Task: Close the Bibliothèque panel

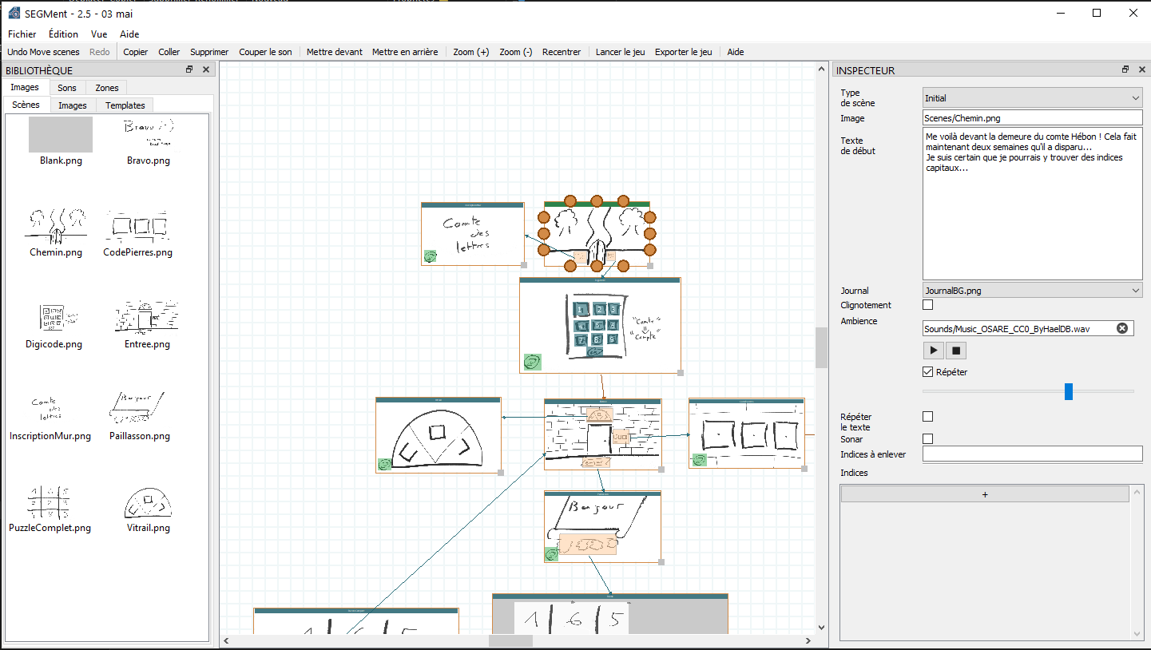Action: [205, 70]
